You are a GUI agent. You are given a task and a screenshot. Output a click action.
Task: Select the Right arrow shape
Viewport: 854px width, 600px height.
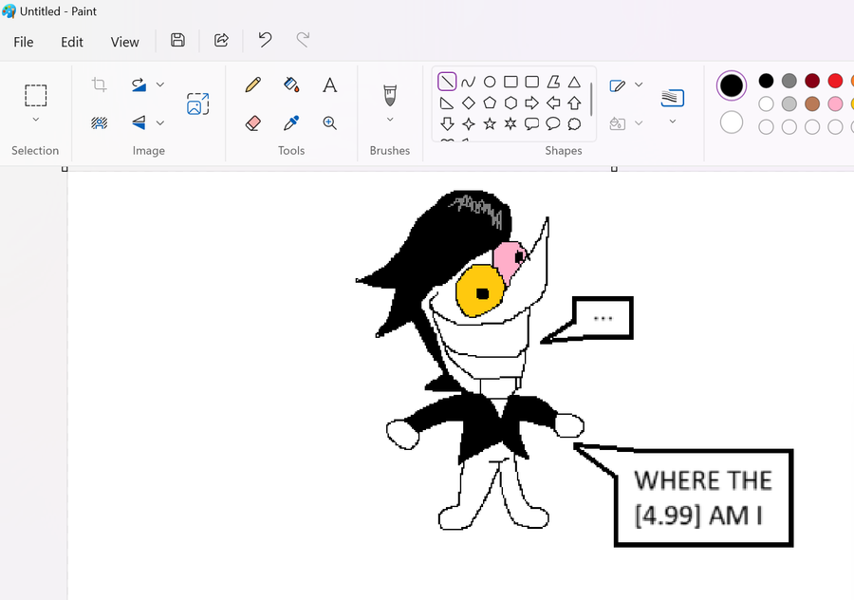[x=532, y=103]
